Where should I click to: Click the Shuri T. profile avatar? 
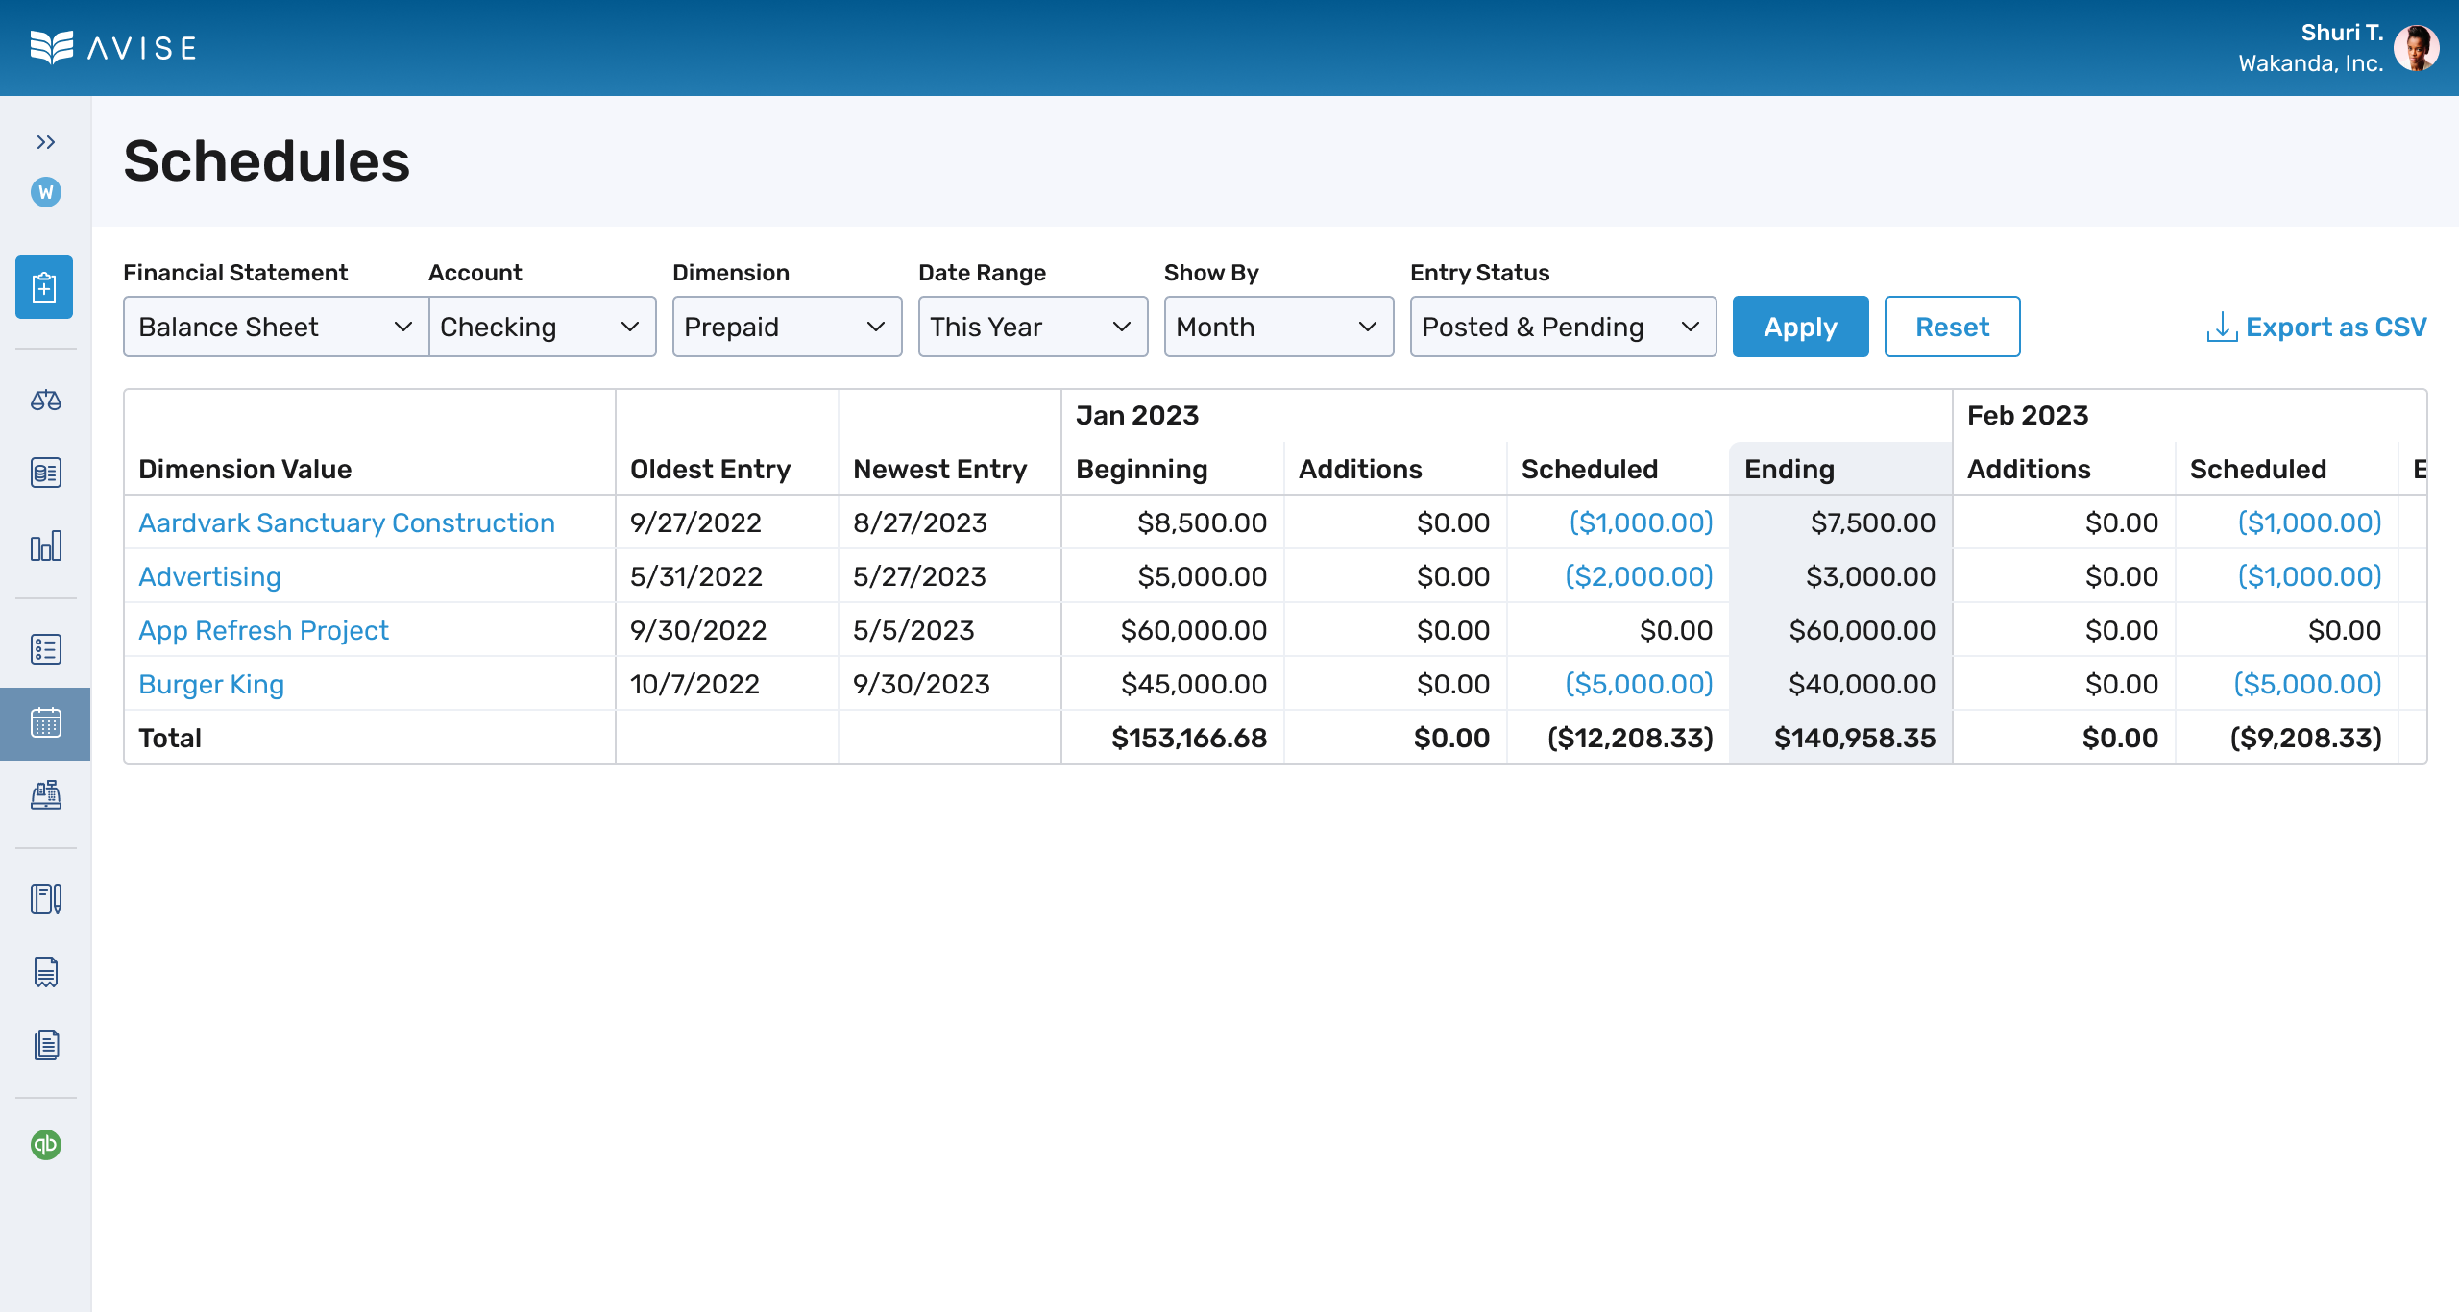(2411, 47)
